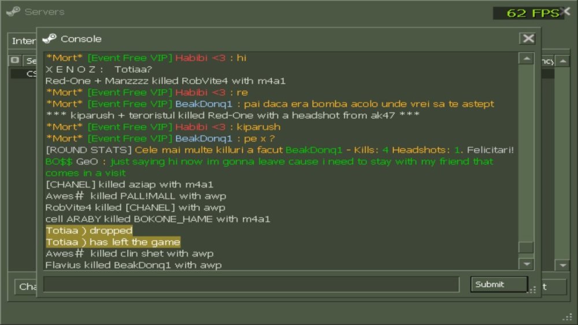Click the Servers window bottom-right resize grip
The width and height of the screenshot is (578, 325).
point(568,316)
